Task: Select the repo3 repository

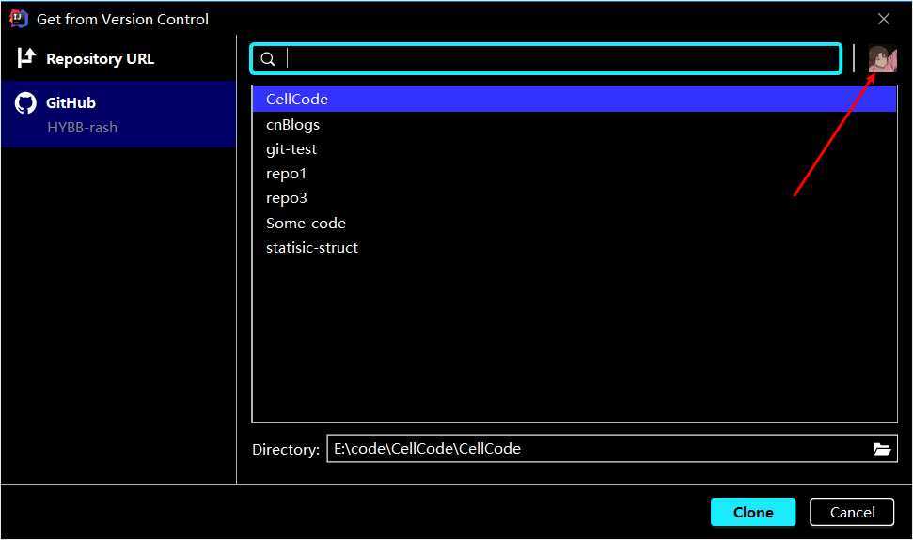Action: point(575,198)
